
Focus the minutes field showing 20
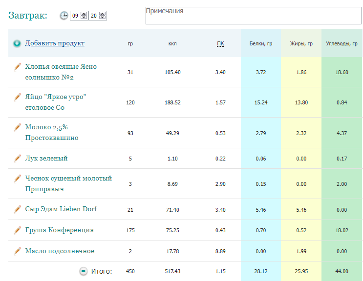click(x=94, y=16)
